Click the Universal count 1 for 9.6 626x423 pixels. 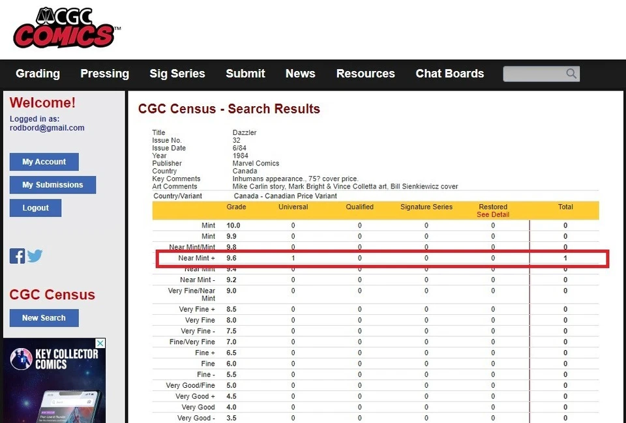point(293,258)
